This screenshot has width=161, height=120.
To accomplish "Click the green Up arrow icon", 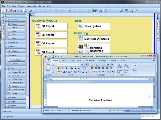I will tap(89, 10).
